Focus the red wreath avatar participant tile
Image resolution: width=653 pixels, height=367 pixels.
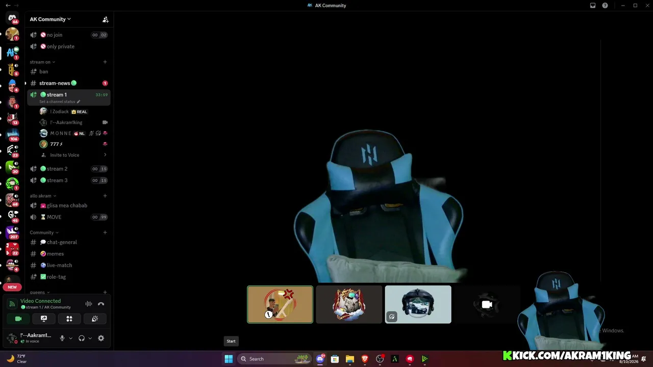pos(349,304)
